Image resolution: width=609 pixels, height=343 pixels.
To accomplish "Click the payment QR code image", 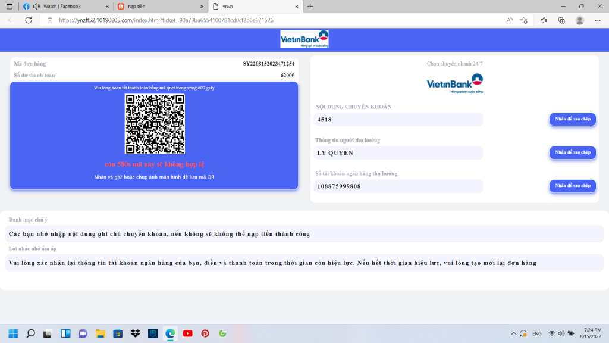I will click(x=155, y=124).
